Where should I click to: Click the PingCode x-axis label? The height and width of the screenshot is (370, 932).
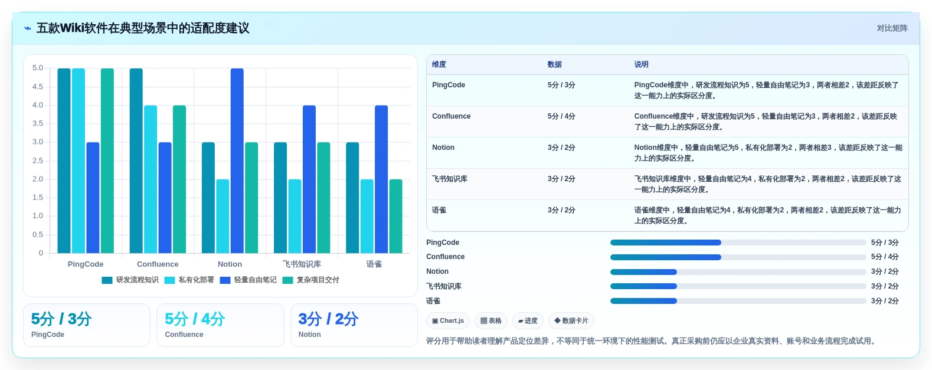86,264
